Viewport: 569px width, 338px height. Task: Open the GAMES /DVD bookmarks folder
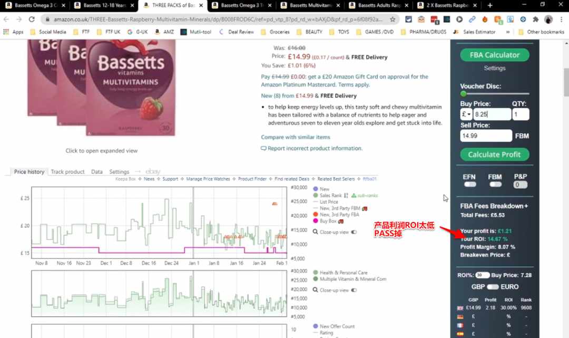375,32
